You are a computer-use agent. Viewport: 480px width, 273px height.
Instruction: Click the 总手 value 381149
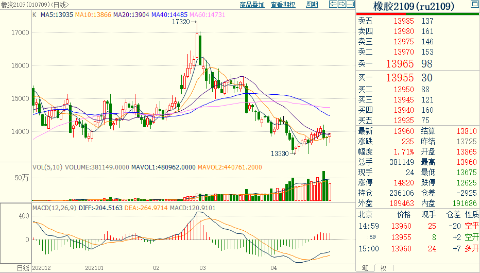[x=402, y=162]
